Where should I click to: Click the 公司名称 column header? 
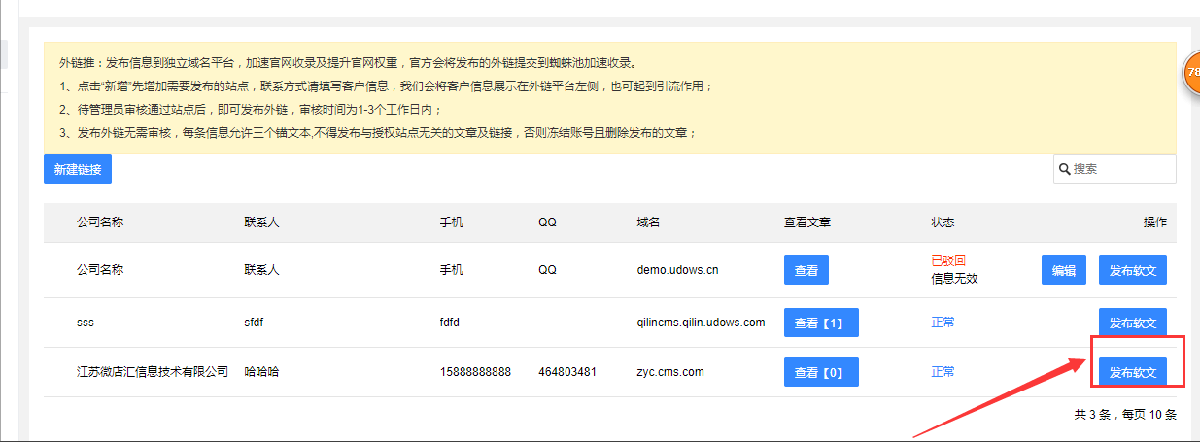coord(100,222)
